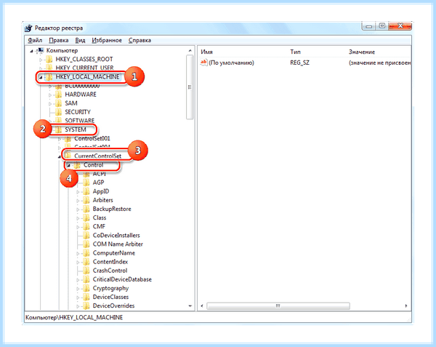Open the Справка menu
The width and height of the screenshot is (436, 347).
[x=140, y=40]
